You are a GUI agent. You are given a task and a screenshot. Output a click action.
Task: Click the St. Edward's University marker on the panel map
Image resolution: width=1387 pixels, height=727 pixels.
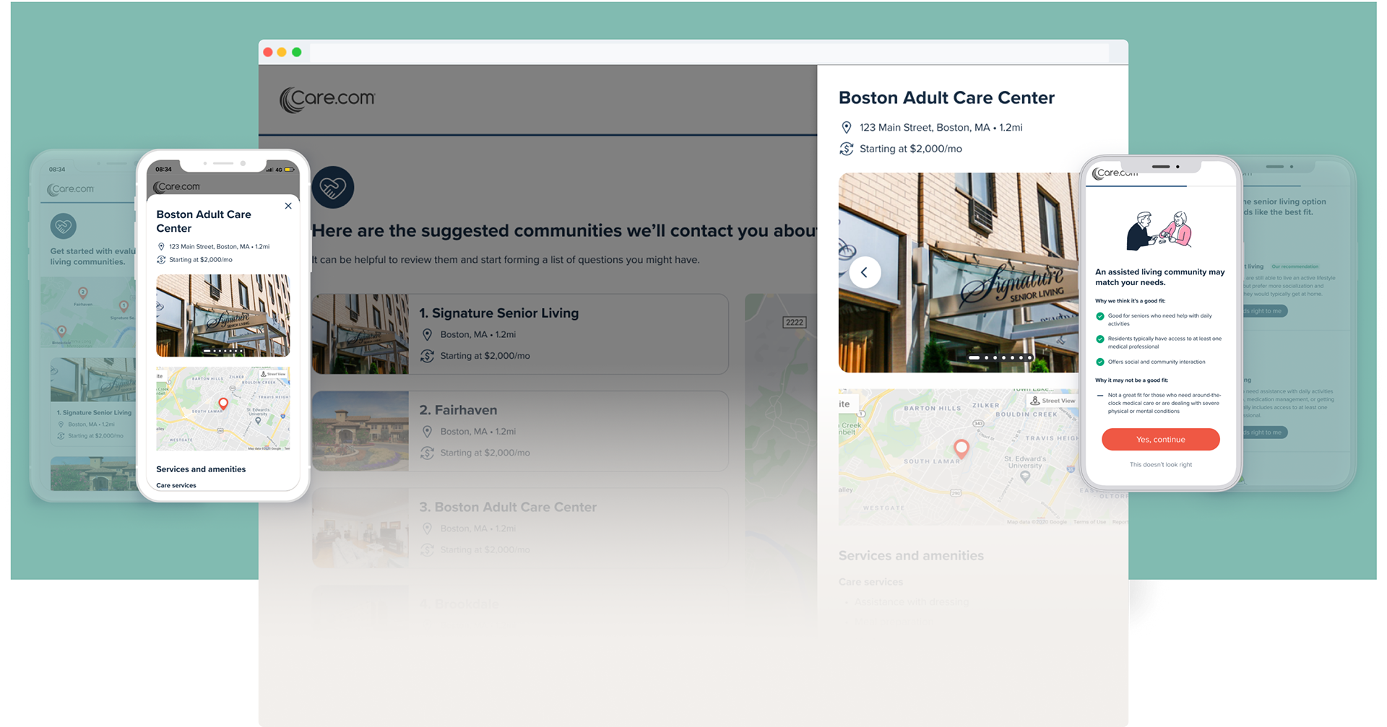tap(1025, 476)
